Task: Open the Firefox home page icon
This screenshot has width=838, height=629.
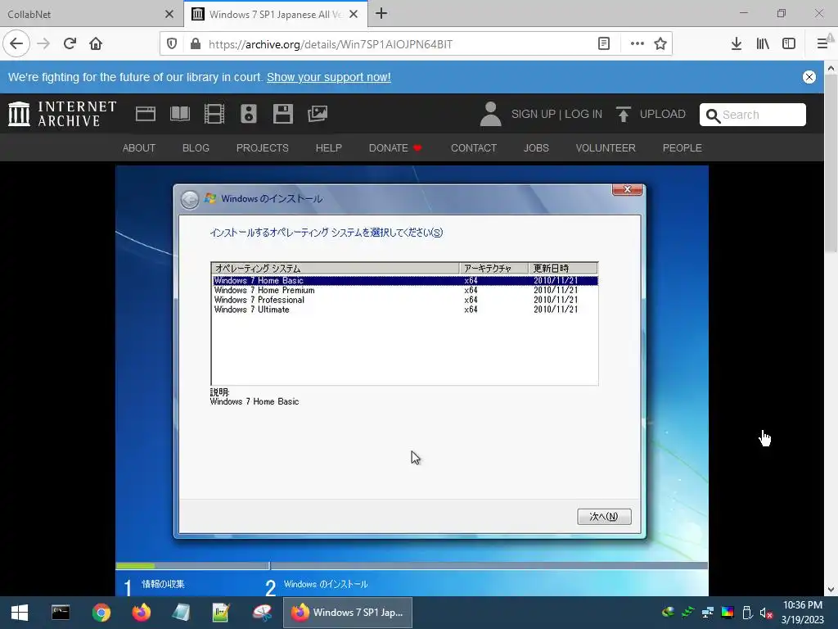Action: pos(96,43)
